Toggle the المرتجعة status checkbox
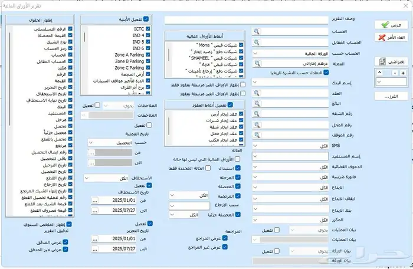Image resolution: width=413 pixels, height=269 pixels. [x=238, y=196]
